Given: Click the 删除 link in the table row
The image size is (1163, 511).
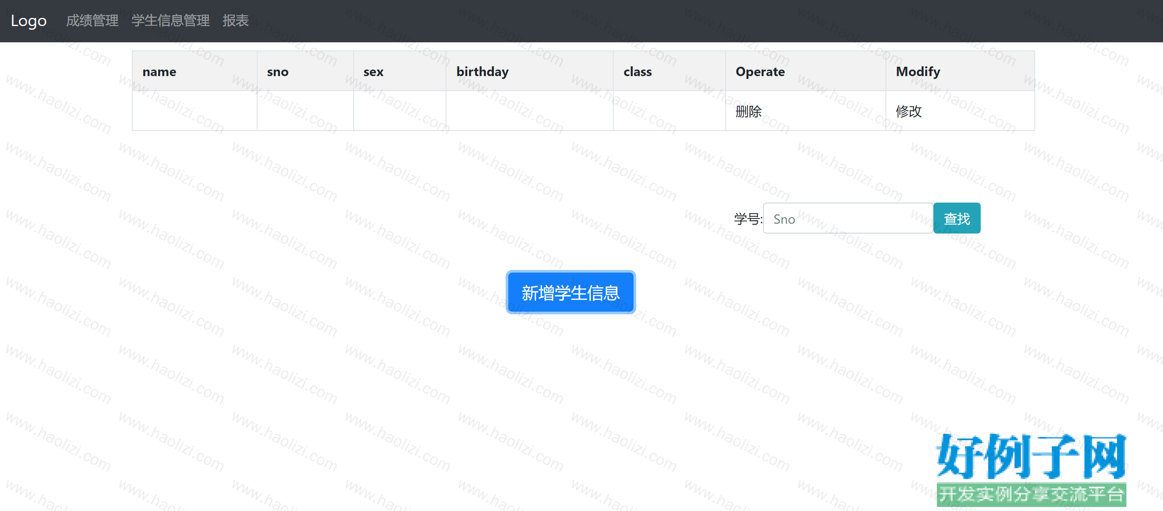Looking at the screenshot, I should (748, 111).
